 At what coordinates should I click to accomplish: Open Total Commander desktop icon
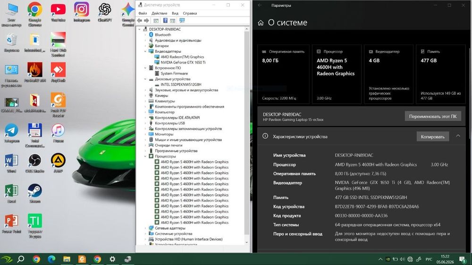click(x=34, y=135)
